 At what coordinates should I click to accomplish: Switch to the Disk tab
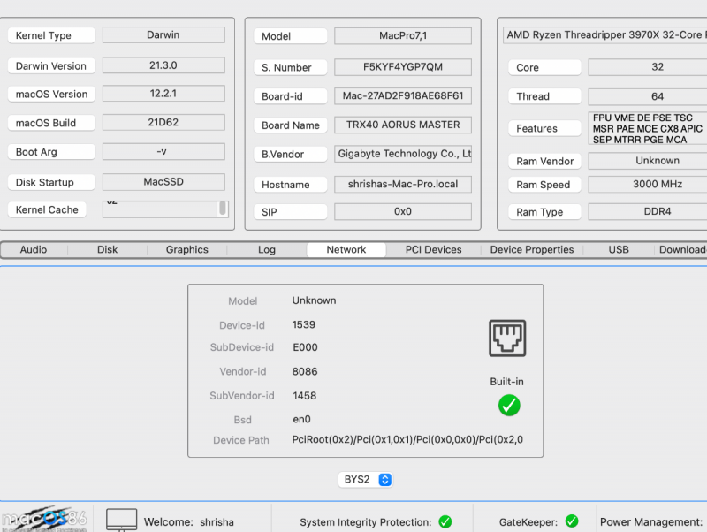tap(107, 250)
